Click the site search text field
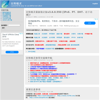Screen dimensions: 100x100 (14, 25)
